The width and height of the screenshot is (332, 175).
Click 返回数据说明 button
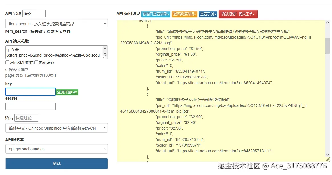(x=184, y=14)
